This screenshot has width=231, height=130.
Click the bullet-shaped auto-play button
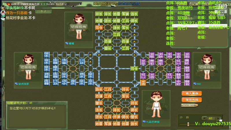pos(189,105)
